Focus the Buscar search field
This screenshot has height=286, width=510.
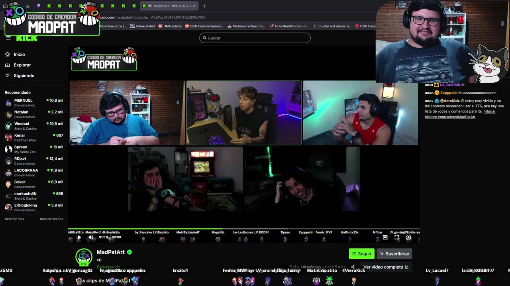(255, 38)
